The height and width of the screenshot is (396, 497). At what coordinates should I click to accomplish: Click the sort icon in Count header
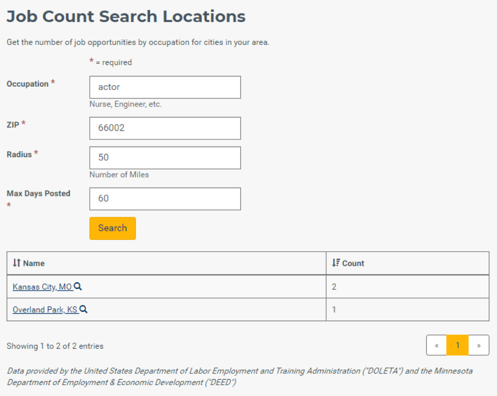tap(336, 263)
